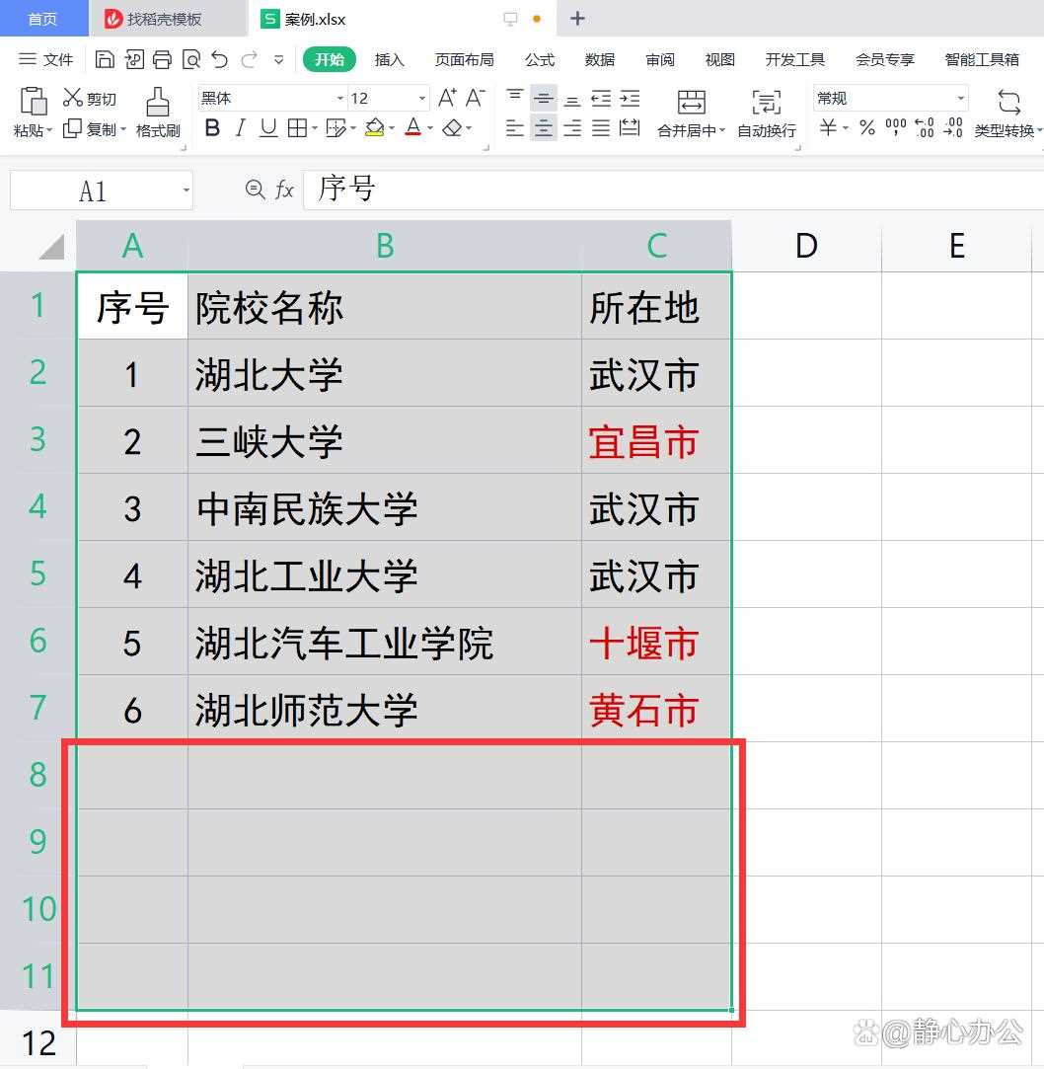Click the Cut scissors icon
This screenshot has width=1044, height=1069.
coord(72,98)
